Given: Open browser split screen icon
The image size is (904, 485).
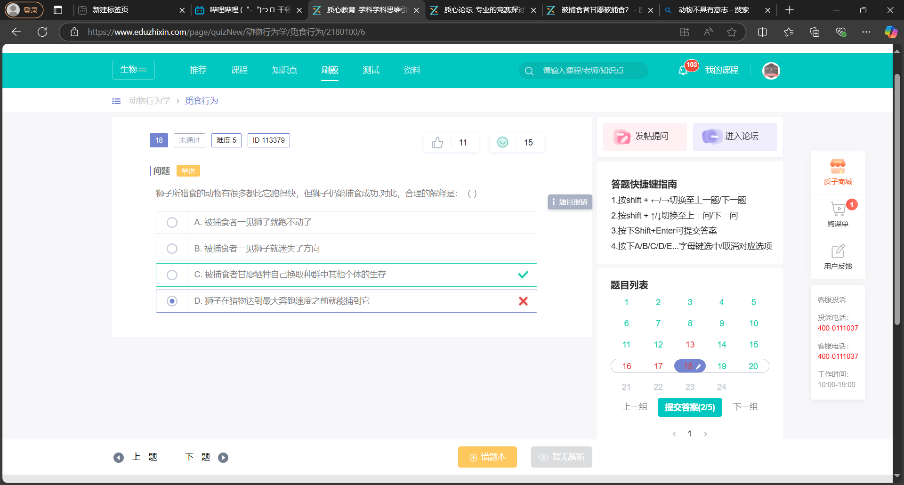Looking at the screenshot, I should coord(762,32).
